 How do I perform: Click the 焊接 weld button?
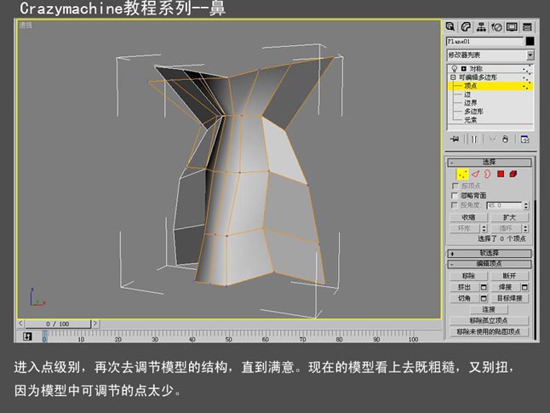pyautogui.click(x=506, y=287)
